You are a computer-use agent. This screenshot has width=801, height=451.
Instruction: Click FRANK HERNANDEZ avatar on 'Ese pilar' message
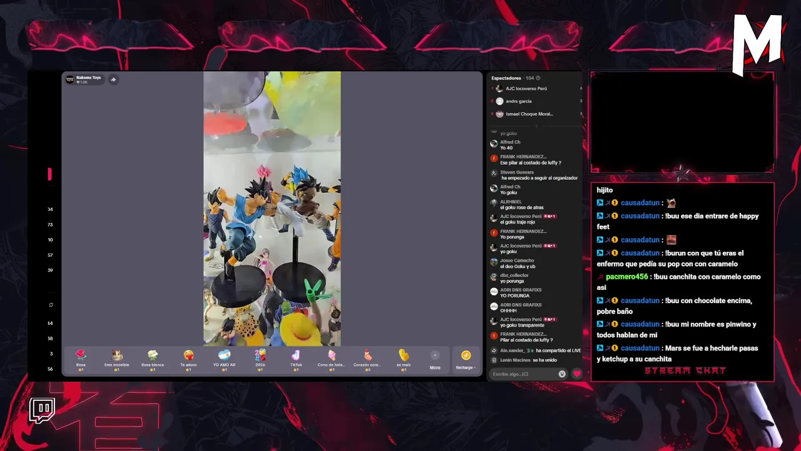[494, 158]
